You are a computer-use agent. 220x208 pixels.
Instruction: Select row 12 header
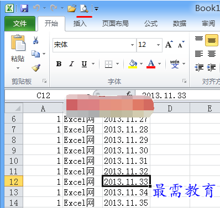point(14,182)
